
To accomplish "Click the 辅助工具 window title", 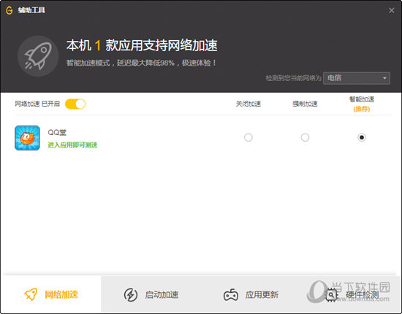I will pos(31,10).
